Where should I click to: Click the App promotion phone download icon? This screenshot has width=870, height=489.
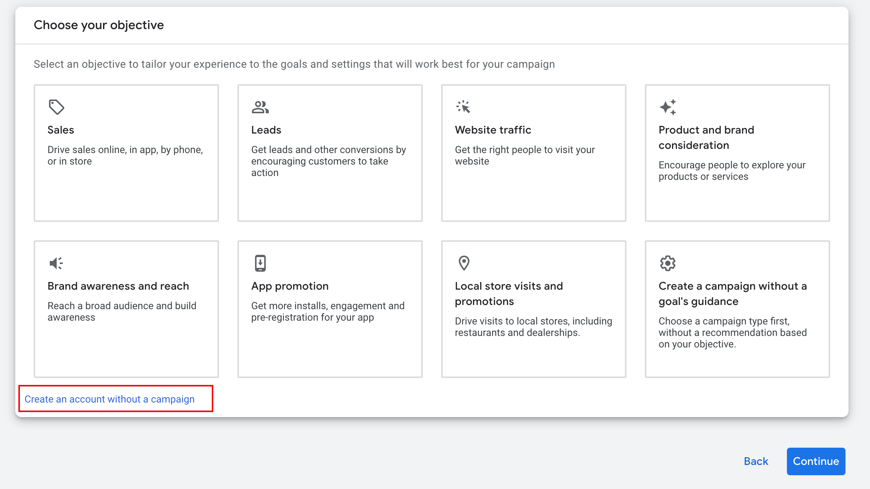pyautogui.click(x=260, y=263)
